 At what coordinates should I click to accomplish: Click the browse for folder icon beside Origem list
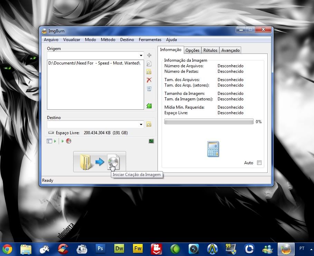(x=149, y=72)
